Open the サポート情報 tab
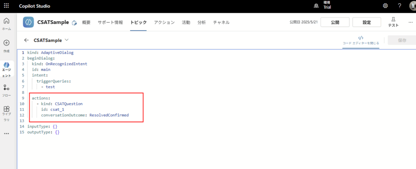 coord(110,23)
